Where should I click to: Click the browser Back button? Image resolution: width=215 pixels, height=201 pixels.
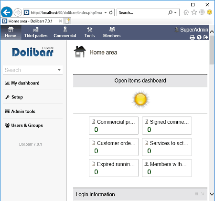7,12
